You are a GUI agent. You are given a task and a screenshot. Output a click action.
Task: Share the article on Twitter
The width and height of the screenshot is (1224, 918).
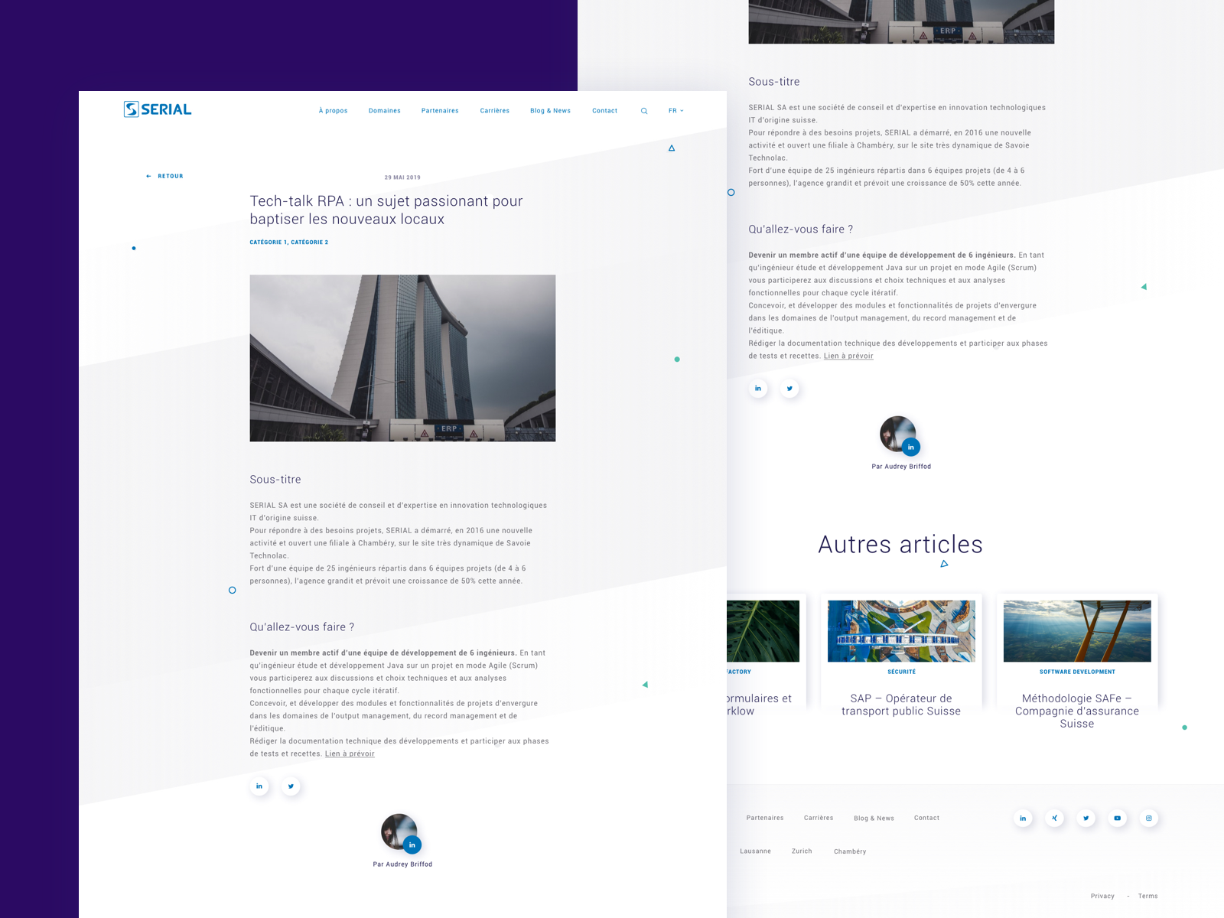[x=291, y=786]
